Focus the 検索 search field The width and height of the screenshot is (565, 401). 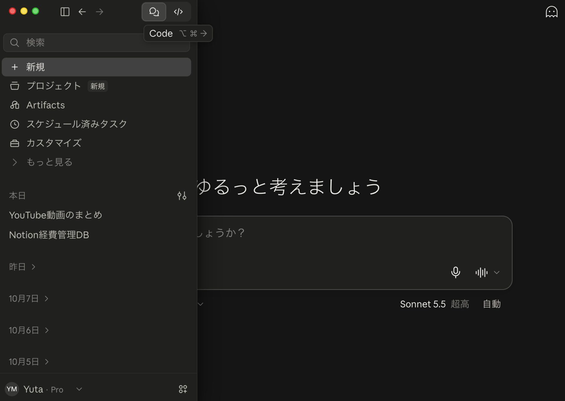[x=97, y=43]
